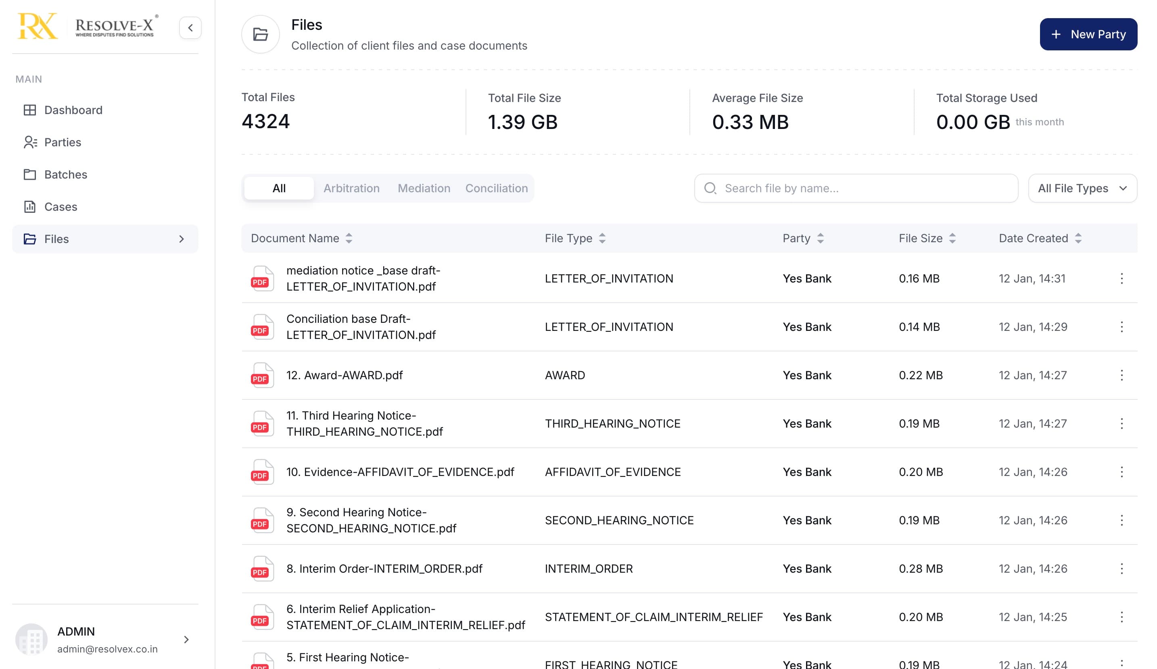1157x669 pixels.
Task: Switch to the Mediation tab
Action: click(424, 188)
